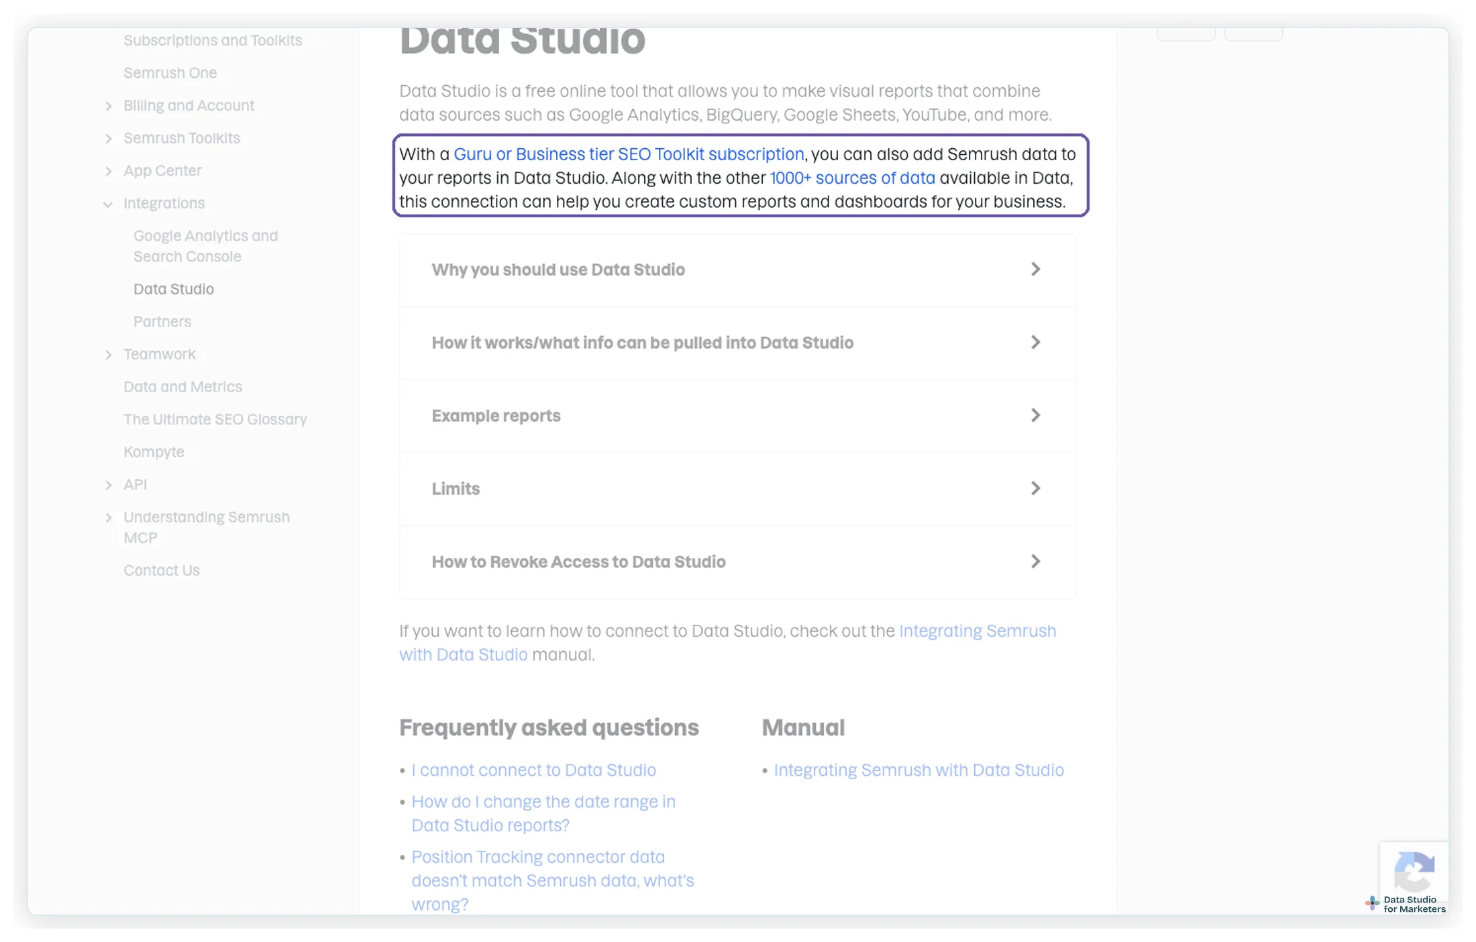Open the Example reports arrow
This screenshot has height=942, width=1476.
pos(1035,416)
